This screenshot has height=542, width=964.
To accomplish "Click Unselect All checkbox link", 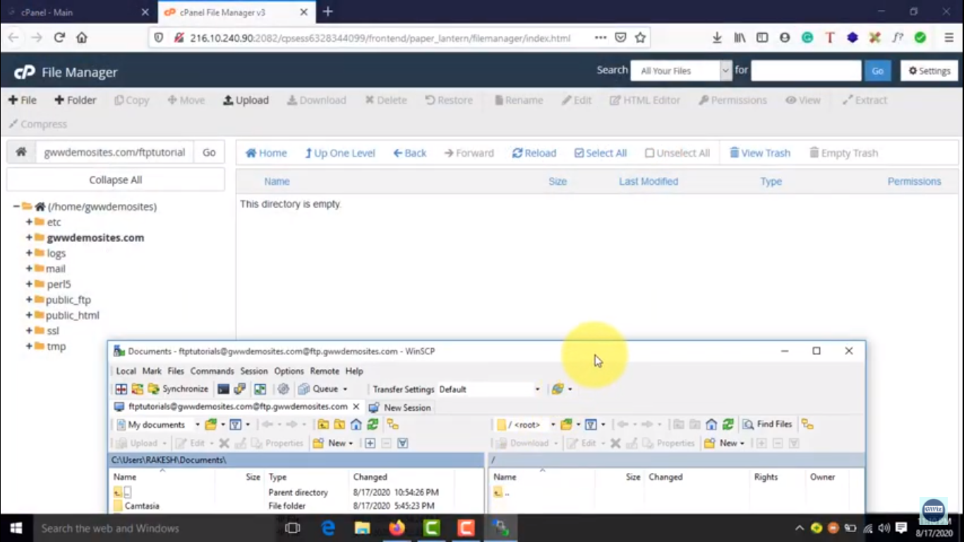I will coord(677,153).
